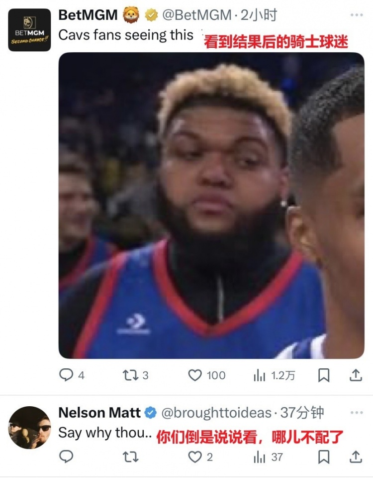Open the more options menu on BetMGM tweet

tap(357, 14)
